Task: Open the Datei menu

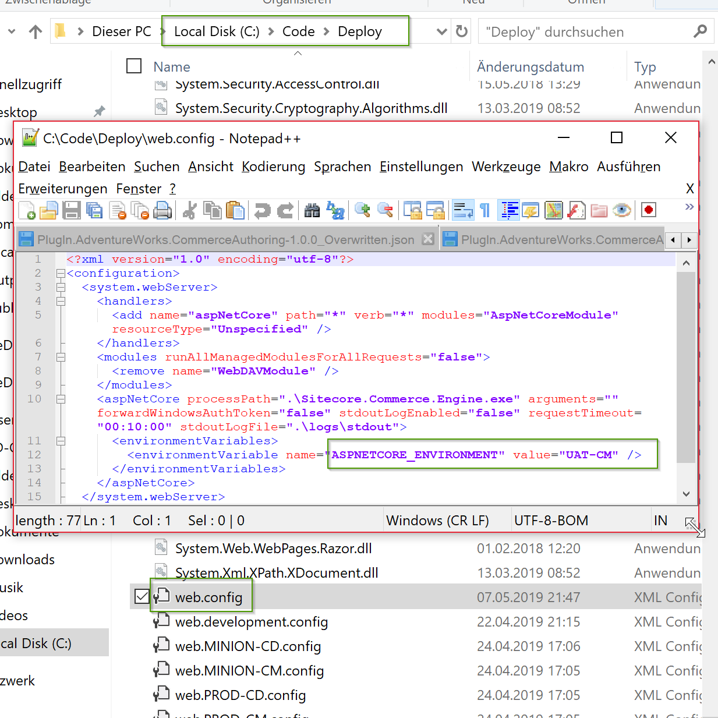Action: pyautogui.click(x=34, y=167)
